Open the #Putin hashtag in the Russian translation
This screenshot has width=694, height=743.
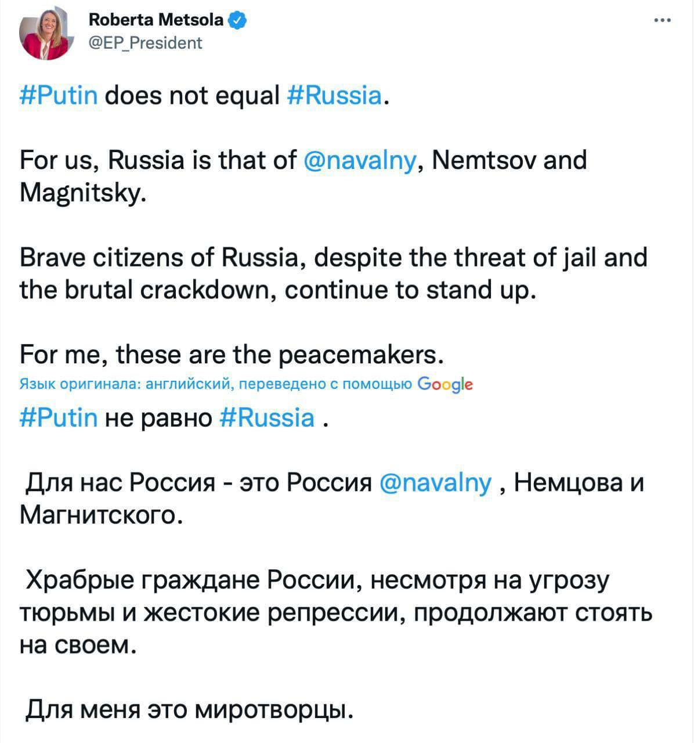59,417
